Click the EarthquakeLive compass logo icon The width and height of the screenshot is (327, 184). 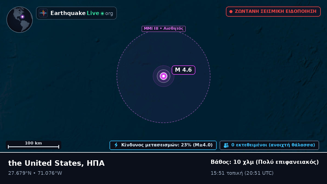point(43,13)
